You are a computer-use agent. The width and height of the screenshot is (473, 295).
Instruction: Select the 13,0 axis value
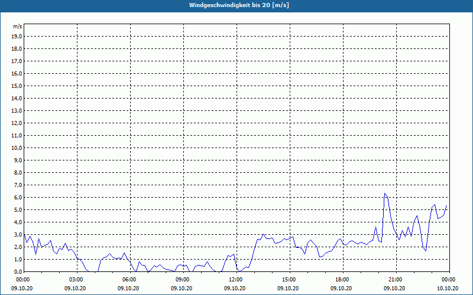[17, 111]
